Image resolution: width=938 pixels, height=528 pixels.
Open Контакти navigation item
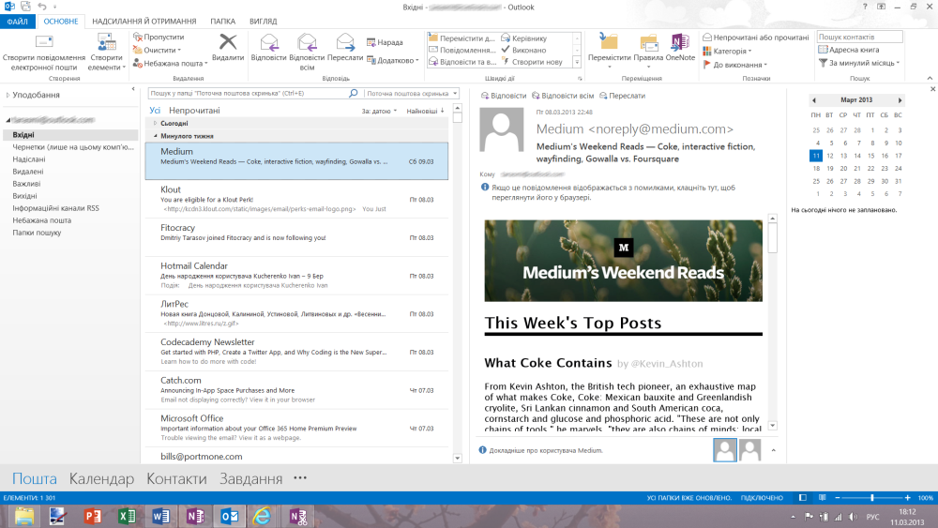coord(176,478)
